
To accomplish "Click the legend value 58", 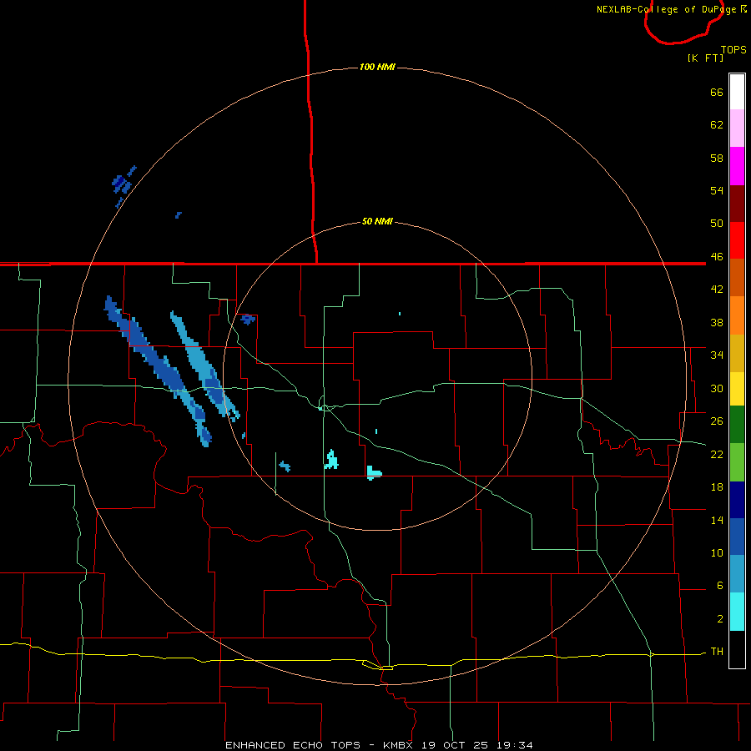I will coord(717,158).
